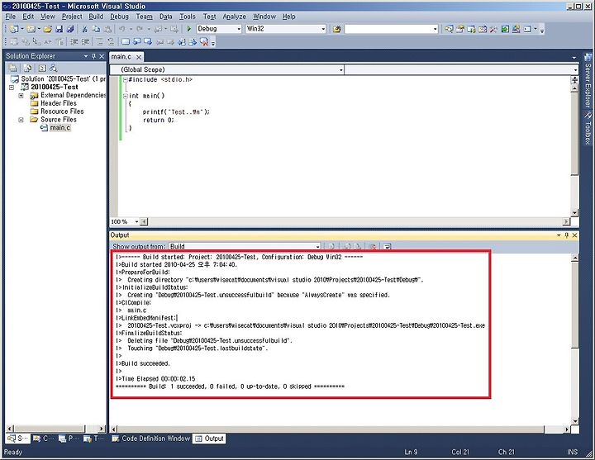
Task: Click the Paste icon in toolbar
Action: [107, 29]
